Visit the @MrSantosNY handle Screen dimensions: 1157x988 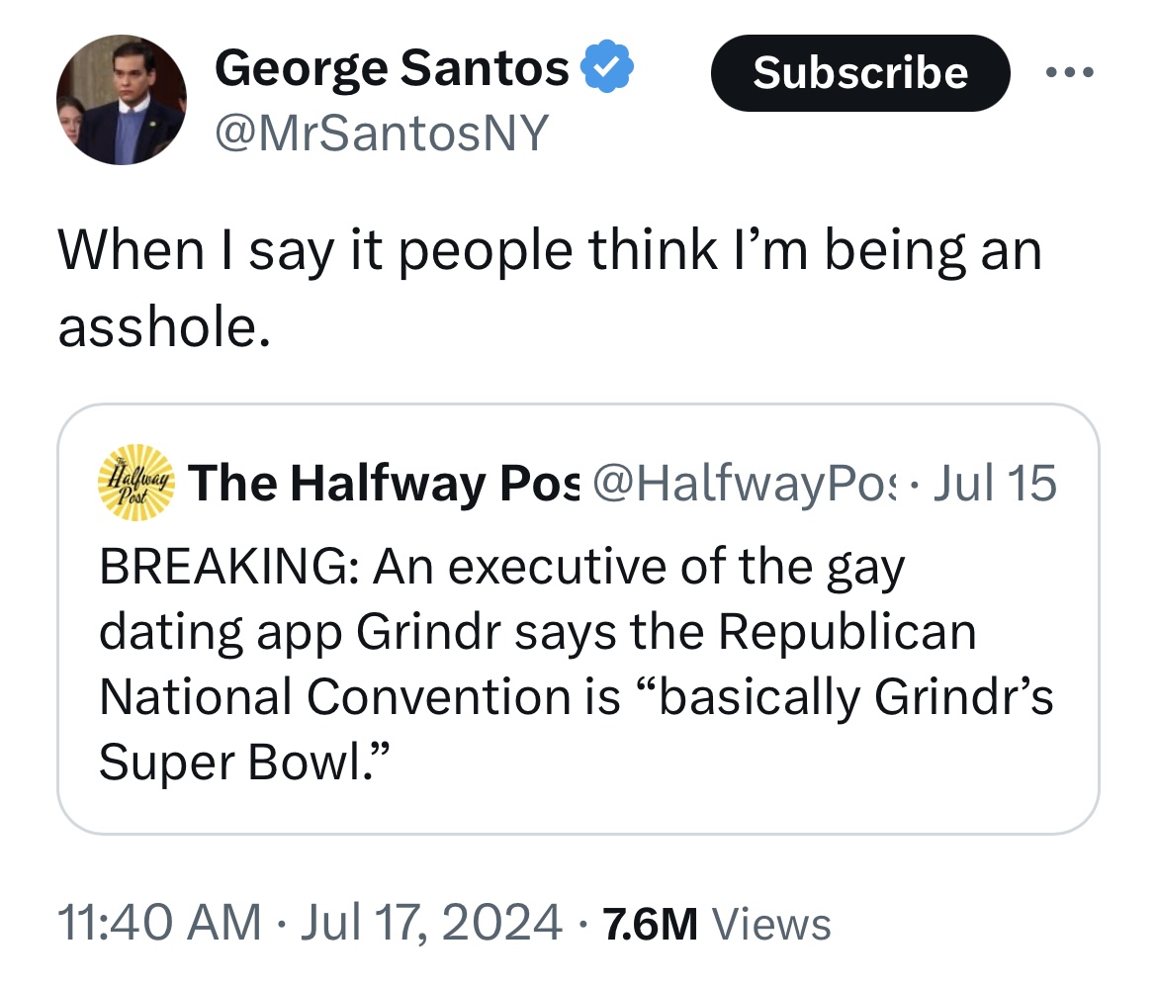(381, 132)
